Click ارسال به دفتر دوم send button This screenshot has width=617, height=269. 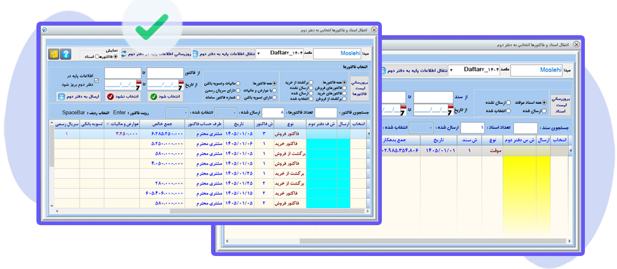click(78, 96)
